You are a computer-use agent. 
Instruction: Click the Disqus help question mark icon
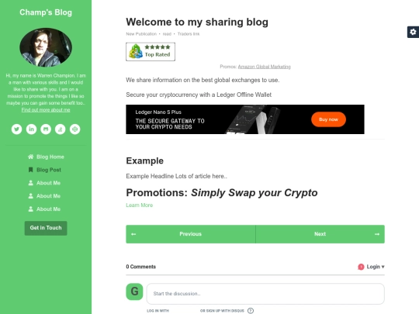pyautogui.click(x=251, y=311)
